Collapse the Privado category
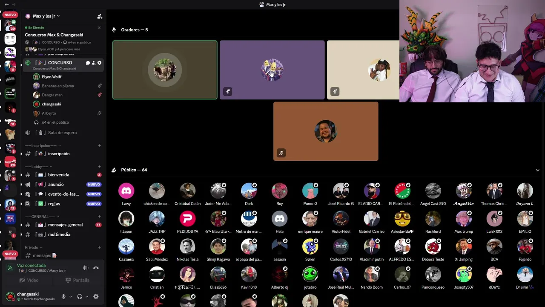The width and height of the screenshot is (545, 307). click(33, 247)
